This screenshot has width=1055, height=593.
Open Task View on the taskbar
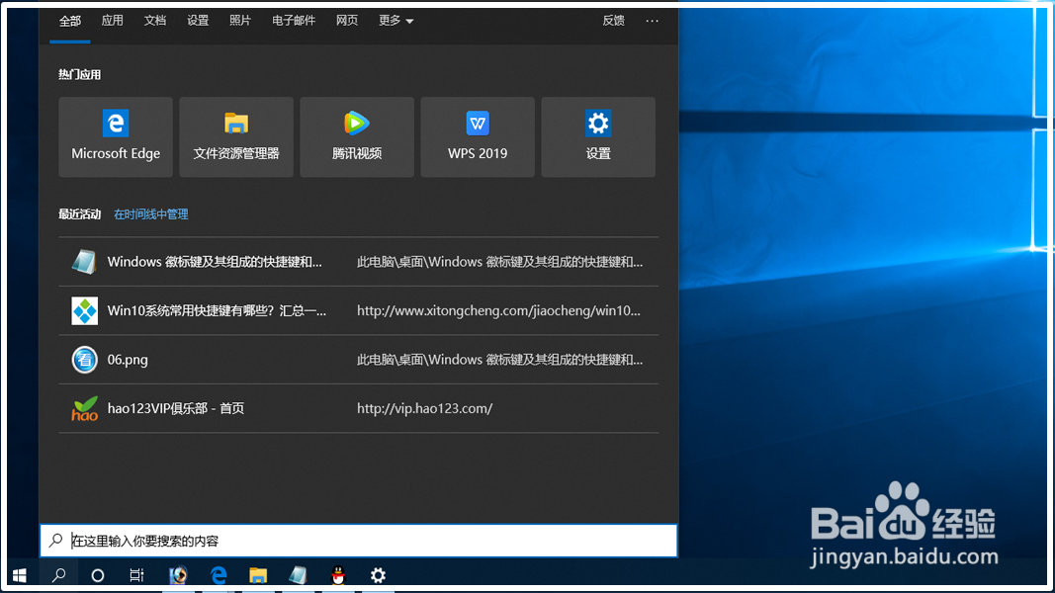pos(136,575)
